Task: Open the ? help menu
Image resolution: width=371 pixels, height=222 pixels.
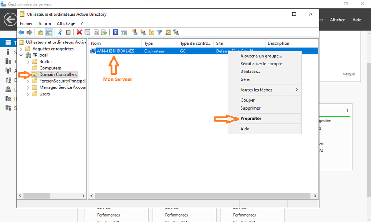Action: click(x=82, y=23)
